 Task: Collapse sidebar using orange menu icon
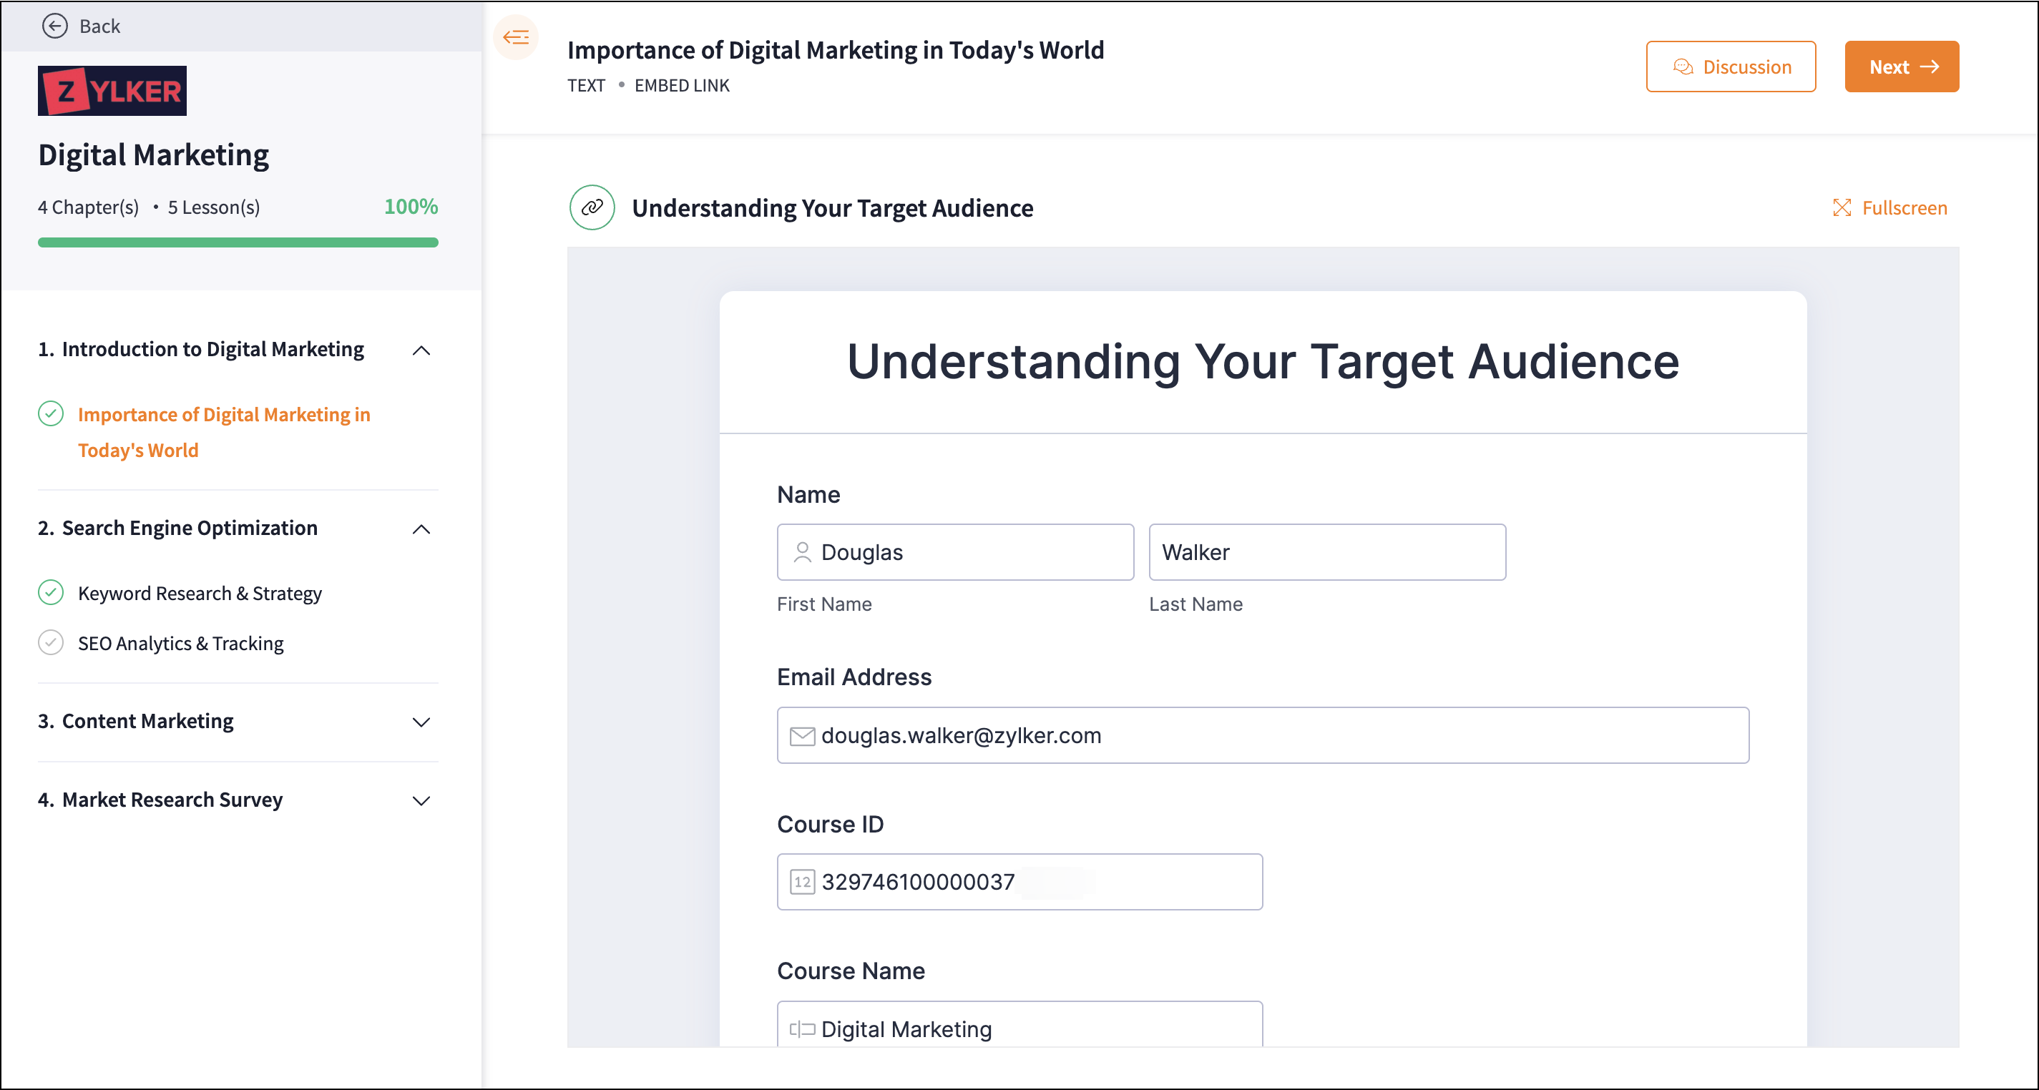click(x=516, y=36)
